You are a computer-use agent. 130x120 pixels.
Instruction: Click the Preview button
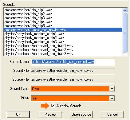[x=50, y=114]
